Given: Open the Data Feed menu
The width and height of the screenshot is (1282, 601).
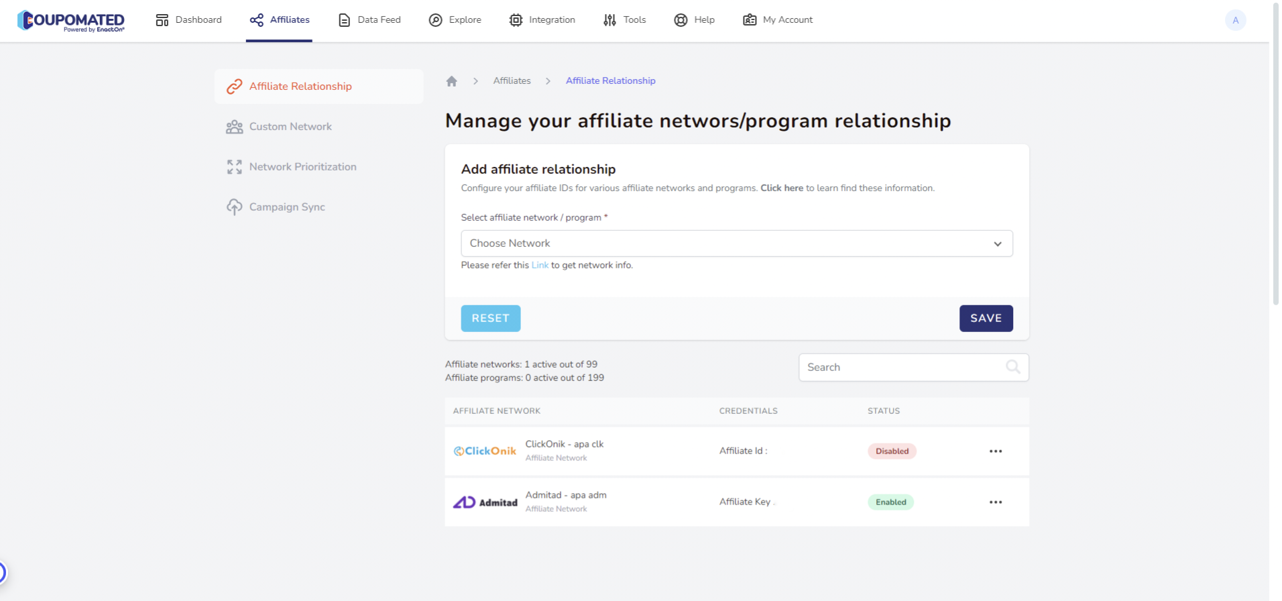Looking at the screenshot, I should click(369, 20).
